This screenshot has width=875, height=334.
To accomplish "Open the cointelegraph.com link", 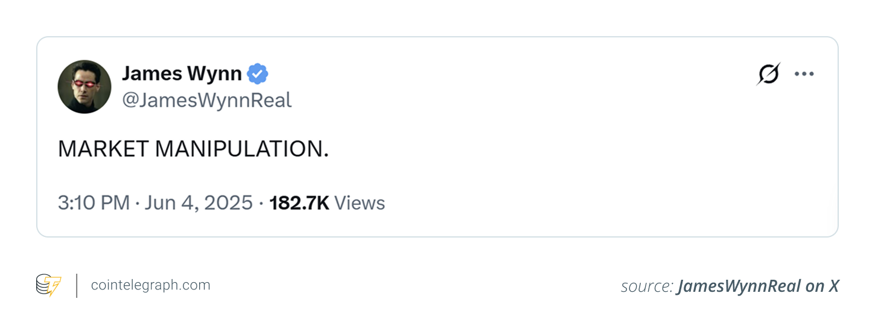I will tap(150, 285).
